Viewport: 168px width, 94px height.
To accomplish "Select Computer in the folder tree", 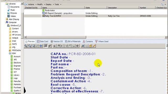I will click(11, 22).
